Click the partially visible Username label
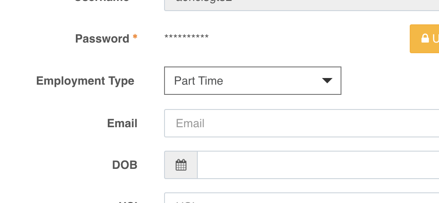The image size is (439, 203). pos(102,1)
